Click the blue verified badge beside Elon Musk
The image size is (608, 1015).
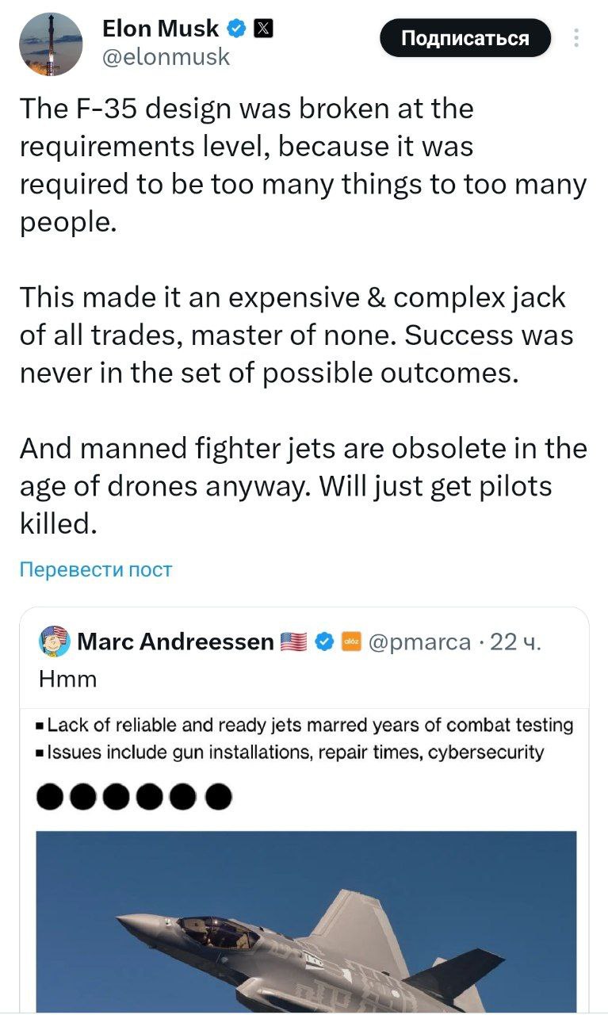pyautogui.click(x=236, y=29)
